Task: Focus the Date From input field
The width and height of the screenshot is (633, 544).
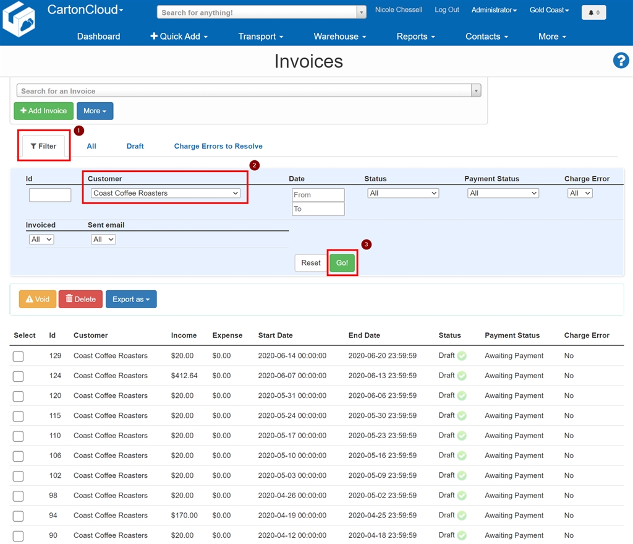Action: point(318,195)
